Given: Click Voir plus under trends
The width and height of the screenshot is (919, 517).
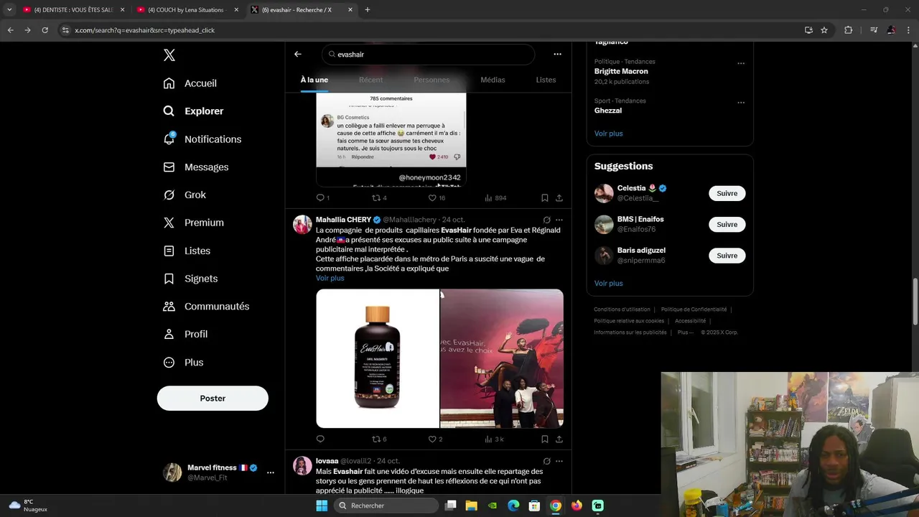Looking at the screenshot, I should (x=608, y=134).
